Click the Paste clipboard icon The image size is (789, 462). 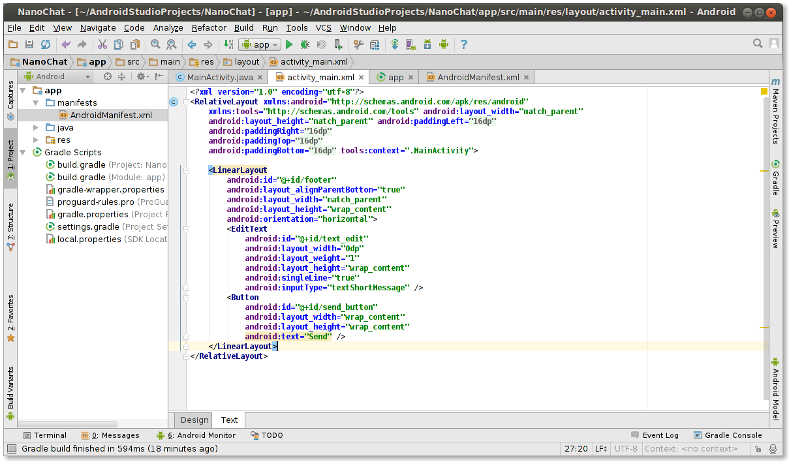(135, 44)
